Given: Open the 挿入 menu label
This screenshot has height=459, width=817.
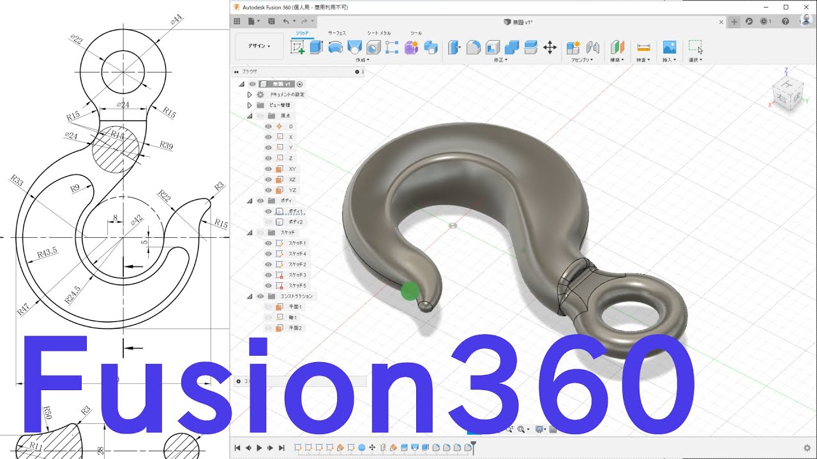Looking at the screenshot, I should tap(668, 60).
